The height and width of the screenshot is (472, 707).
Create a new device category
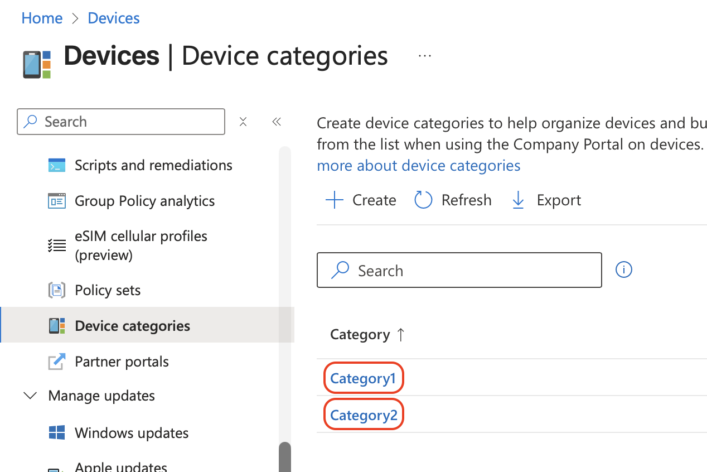click(x=361, y=200)
